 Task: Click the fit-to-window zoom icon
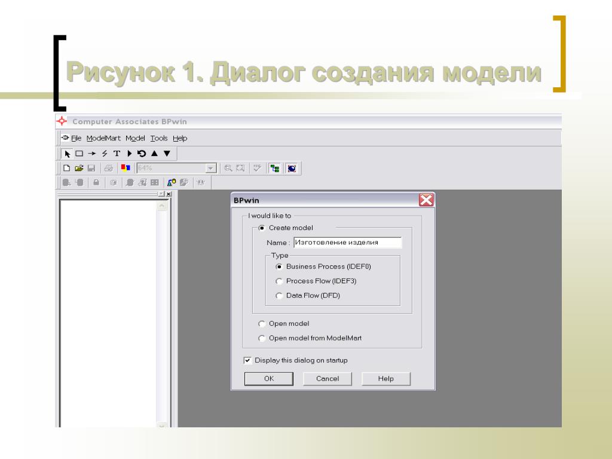click(x=240, y=168)
